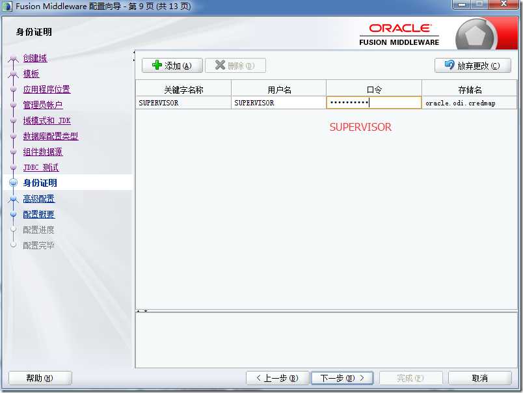Click the Fusion Middleware title bar icon
Image resolution: width=523 pixels, height=393 pixels.
[7, 6]
